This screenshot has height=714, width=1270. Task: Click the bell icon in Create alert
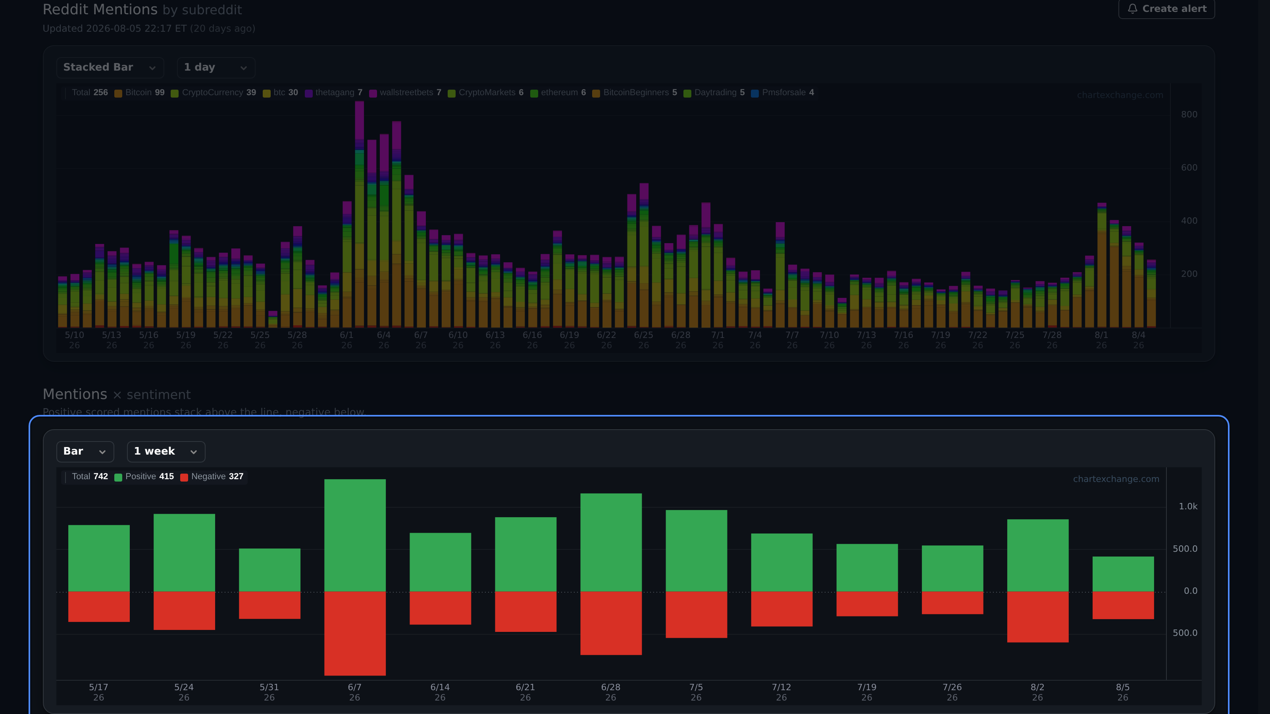click(1132, 9)
